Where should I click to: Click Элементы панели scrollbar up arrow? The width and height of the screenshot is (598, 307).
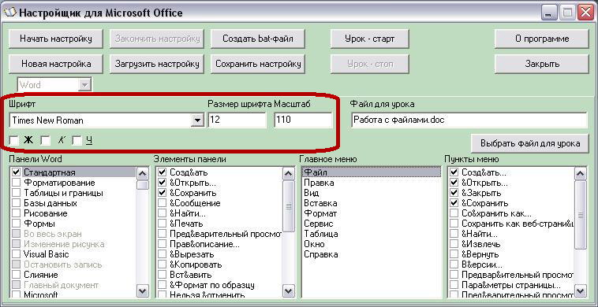(289, 174)
